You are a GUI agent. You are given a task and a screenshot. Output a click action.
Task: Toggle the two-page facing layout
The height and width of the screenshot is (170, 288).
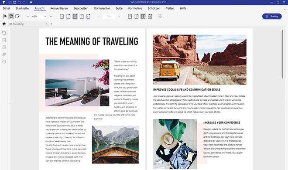(143, 16)
